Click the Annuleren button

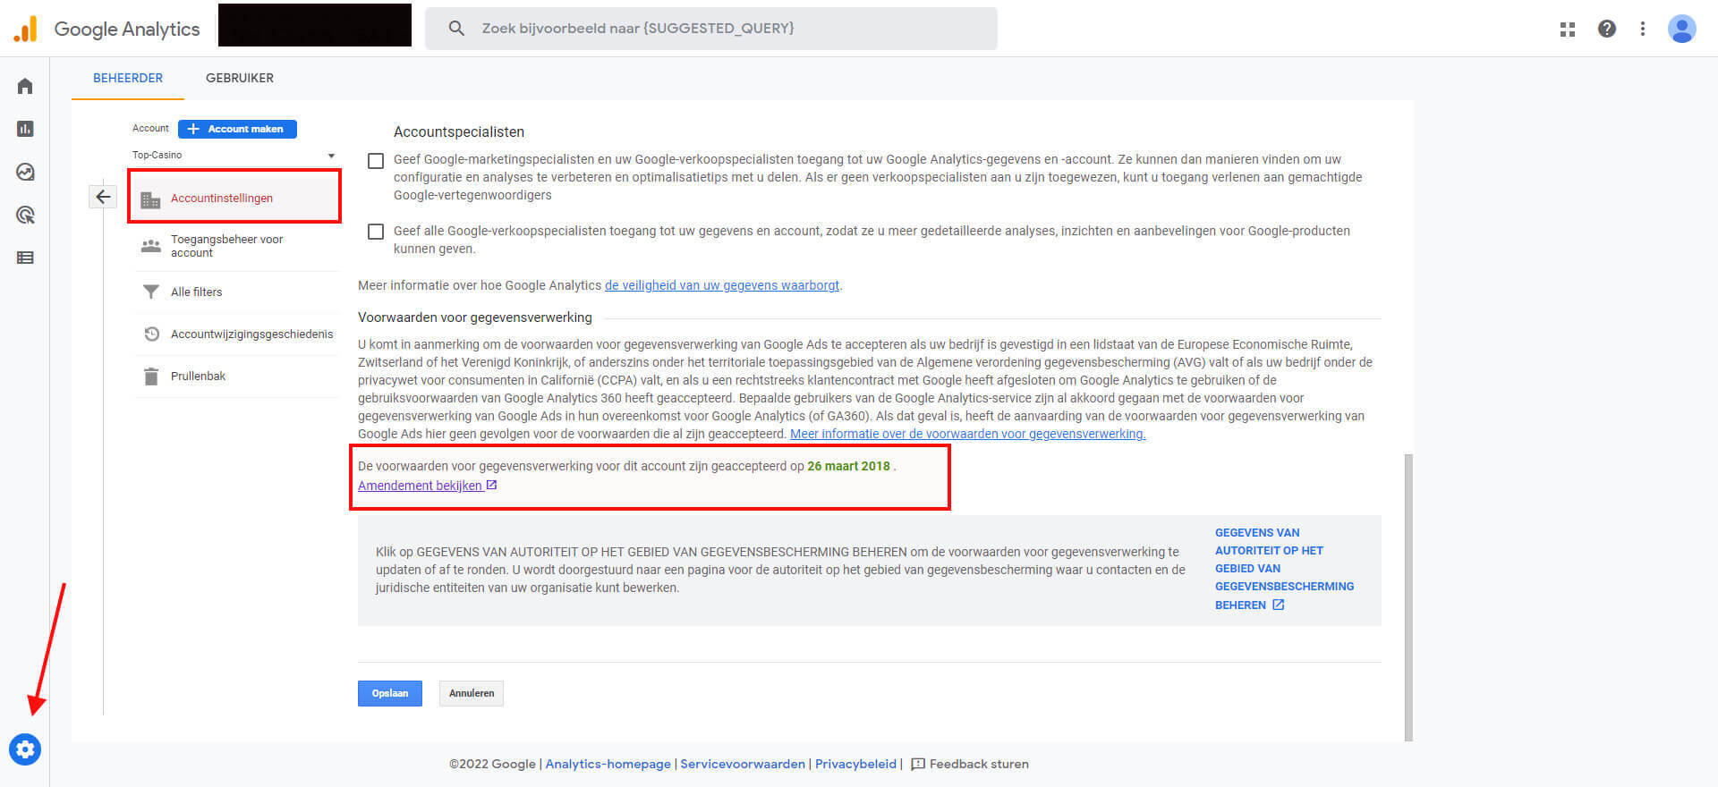click(472, 693)
